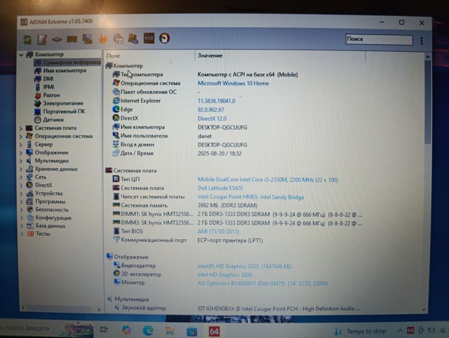Click the AIDA64 taskbar icon
The height and width of the screenshot is (338, 449).
click(x=214, y=332)
